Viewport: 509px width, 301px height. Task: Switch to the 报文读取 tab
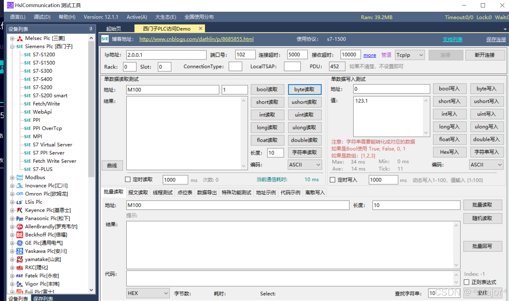coord(138,192)
